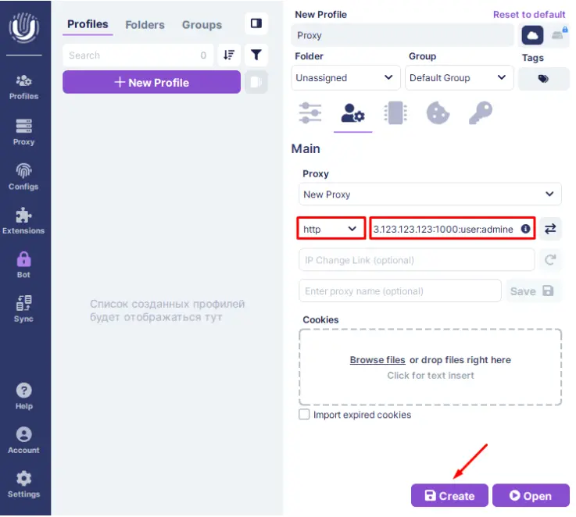
Task: Click the Create button
Action: 449,496
